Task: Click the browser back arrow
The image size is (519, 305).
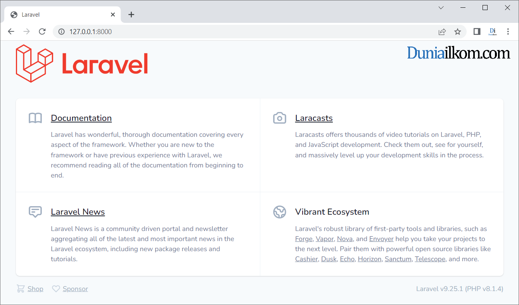Action: click(11, 32)
